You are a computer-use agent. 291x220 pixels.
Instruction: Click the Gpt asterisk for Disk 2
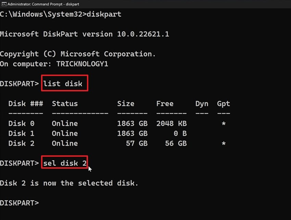point(224,143)
